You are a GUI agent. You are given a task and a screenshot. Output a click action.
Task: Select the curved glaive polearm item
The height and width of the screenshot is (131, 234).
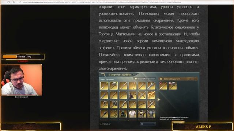point(123,104)
